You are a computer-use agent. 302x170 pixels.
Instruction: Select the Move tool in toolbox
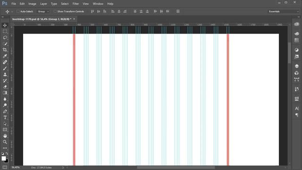[5, 25]
